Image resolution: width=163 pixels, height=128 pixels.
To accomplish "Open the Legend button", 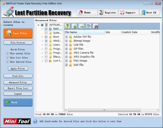I will (18, 94).
